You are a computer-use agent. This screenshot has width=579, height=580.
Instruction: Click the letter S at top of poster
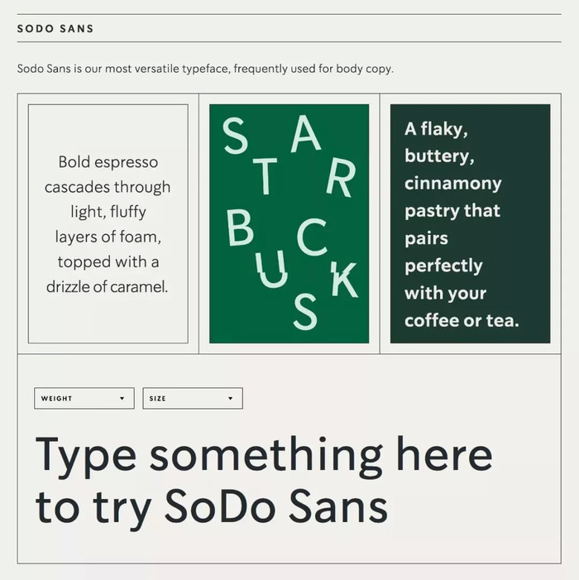click(235, 136)
